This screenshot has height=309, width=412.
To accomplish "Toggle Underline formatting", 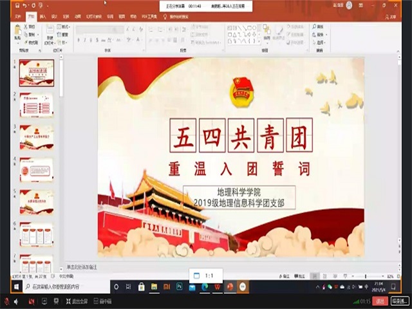I will pos(91,40).
